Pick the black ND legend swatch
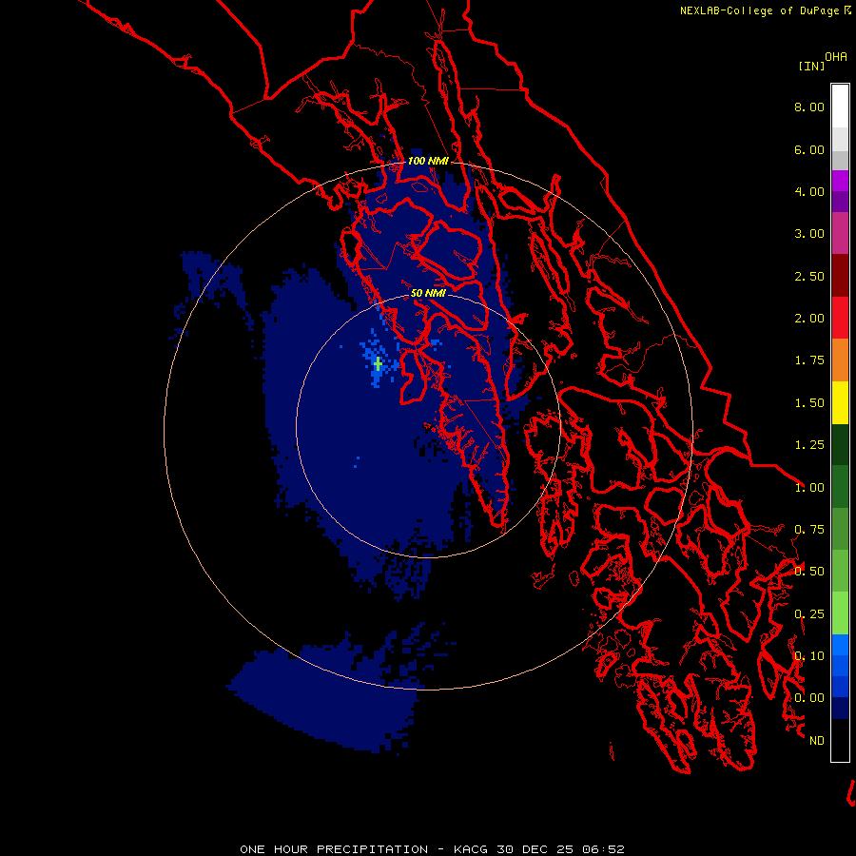This screenshot has height=856, width=856. [840, 740]
